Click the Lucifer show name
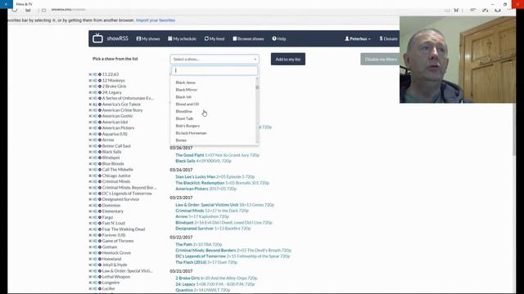This screenshot has width=524, height=294. (x=108, y=288)
